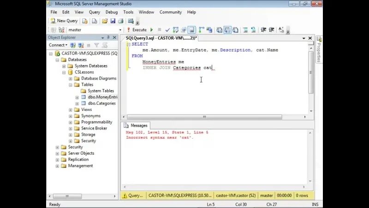The width and height of the screenshot is (369, 208).
Task: Toggle auto-hide pin on Object Explorer
Action: (x=108, y=37)
